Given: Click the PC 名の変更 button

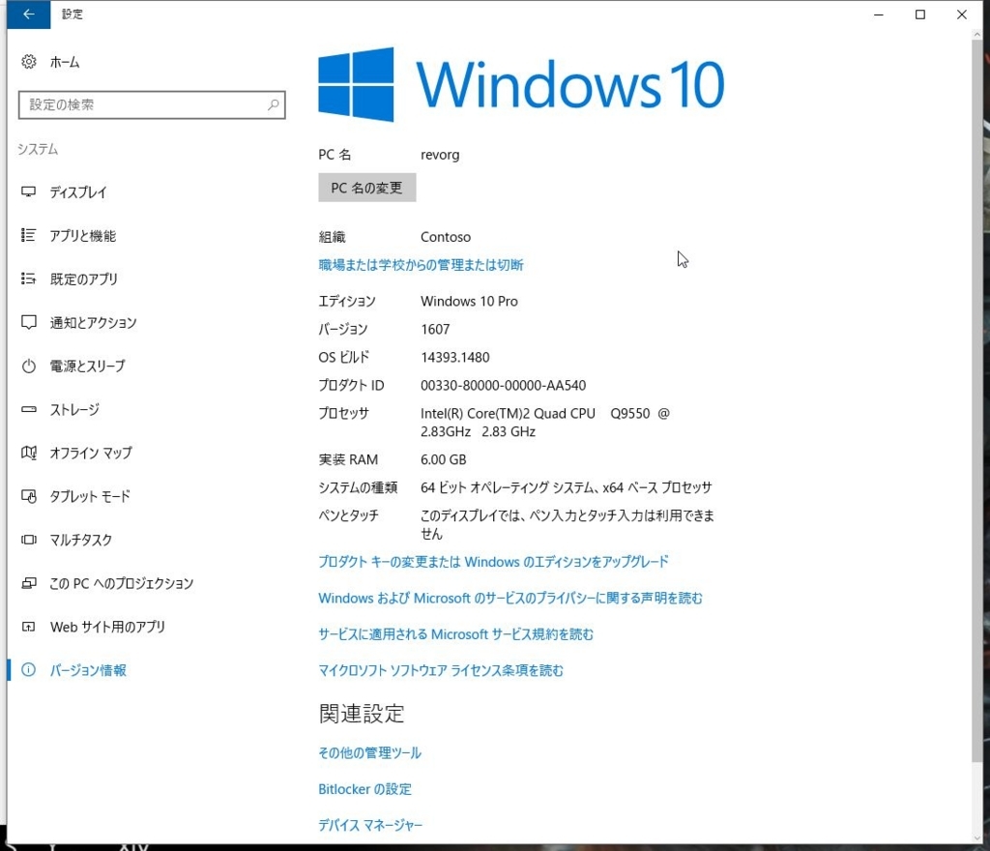Looking at the screenshot, I should coord(366,188).
